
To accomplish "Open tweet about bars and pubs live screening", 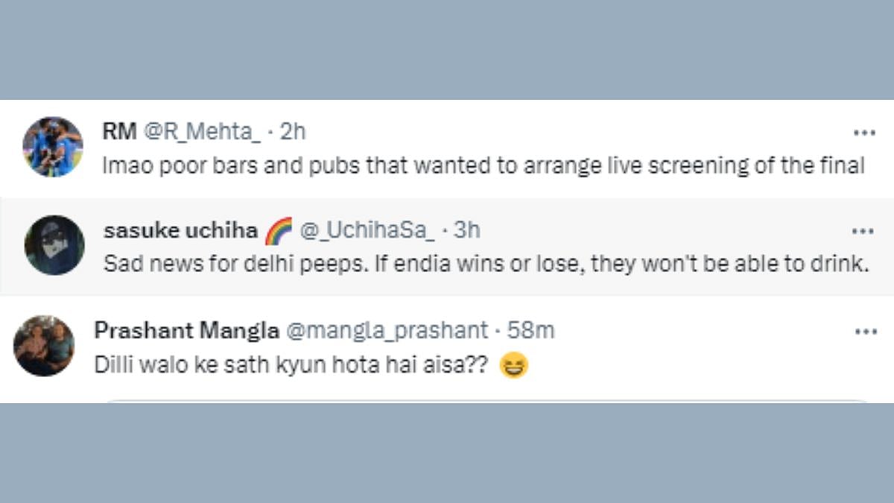I will 483,165.
